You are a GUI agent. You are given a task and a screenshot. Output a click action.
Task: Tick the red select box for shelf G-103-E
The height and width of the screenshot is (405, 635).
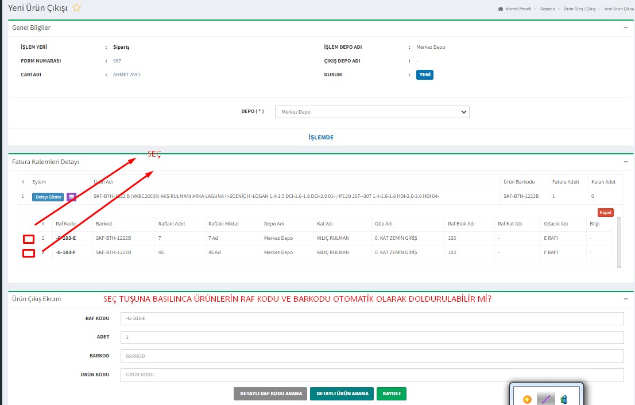29,239
